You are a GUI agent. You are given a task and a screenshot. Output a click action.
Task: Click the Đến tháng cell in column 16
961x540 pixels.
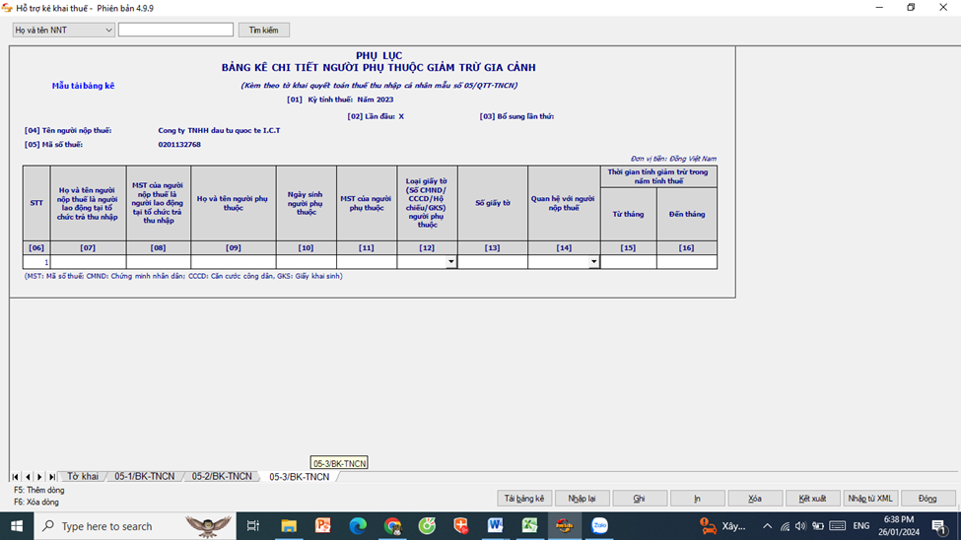pyautogui.click(x=687, y=262)
